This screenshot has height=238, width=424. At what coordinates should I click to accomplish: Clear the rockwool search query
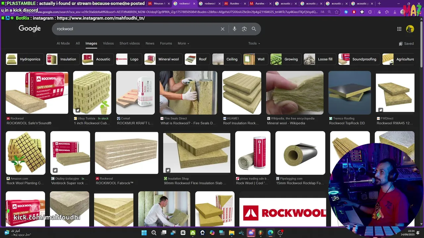tap(223, 29)
